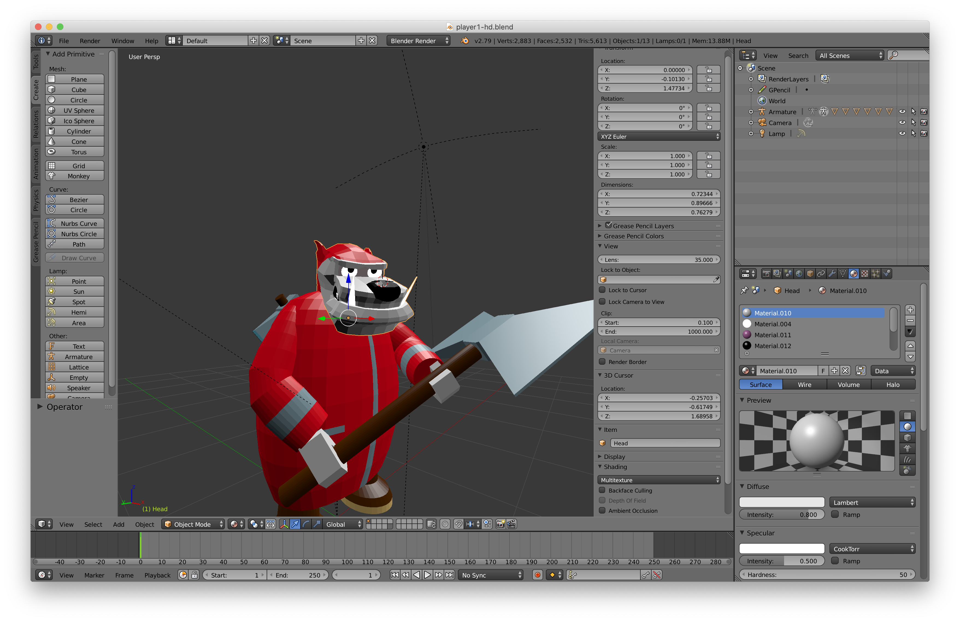Select monkey preview shape for material

907,448
